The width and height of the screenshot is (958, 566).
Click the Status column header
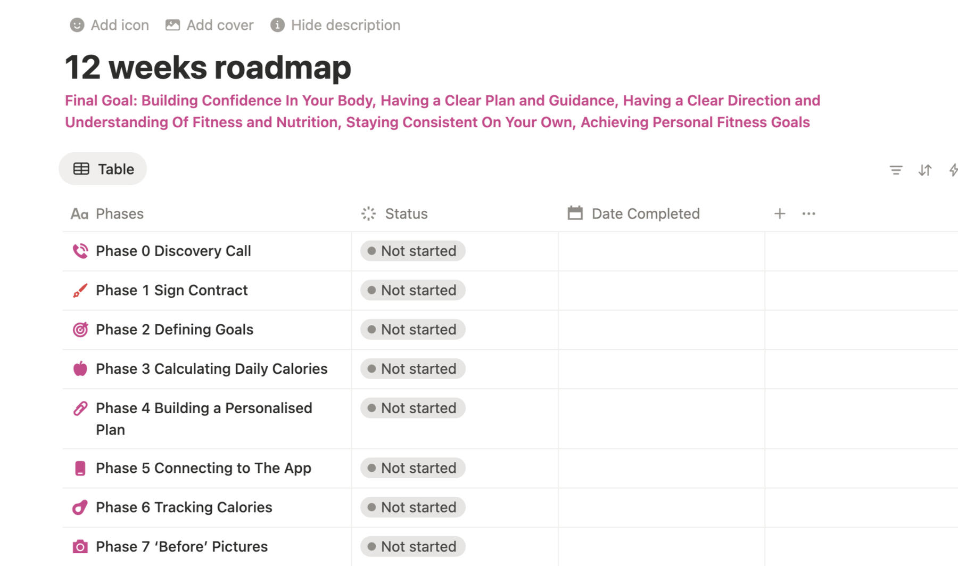(406, 214)
